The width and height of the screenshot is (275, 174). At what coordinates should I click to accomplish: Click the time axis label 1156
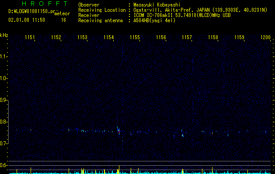[x=161, y=37]
